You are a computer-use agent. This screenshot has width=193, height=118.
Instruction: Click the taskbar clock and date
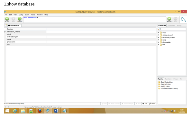(181, 111)
